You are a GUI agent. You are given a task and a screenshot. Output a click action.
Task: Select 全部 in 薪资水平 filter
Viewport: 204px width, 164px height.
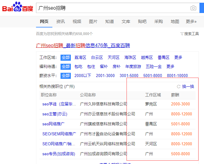[65, 76]
